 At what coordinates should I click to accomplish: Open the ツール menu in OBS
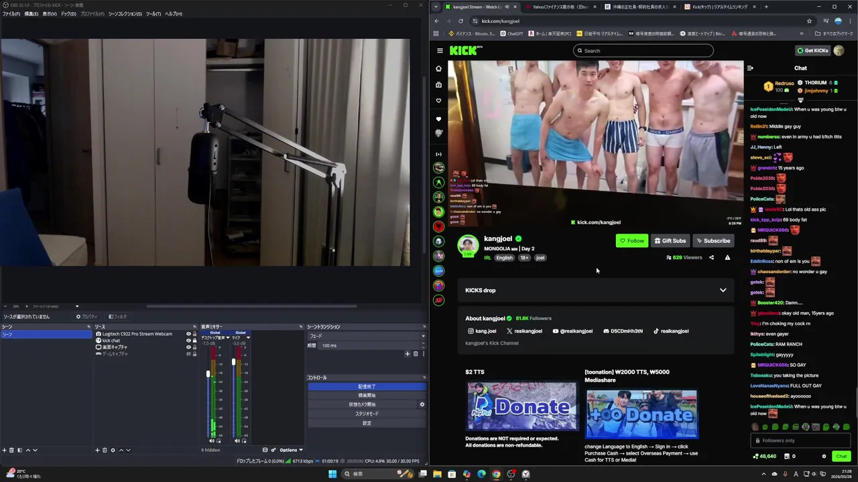pos(154,14)
